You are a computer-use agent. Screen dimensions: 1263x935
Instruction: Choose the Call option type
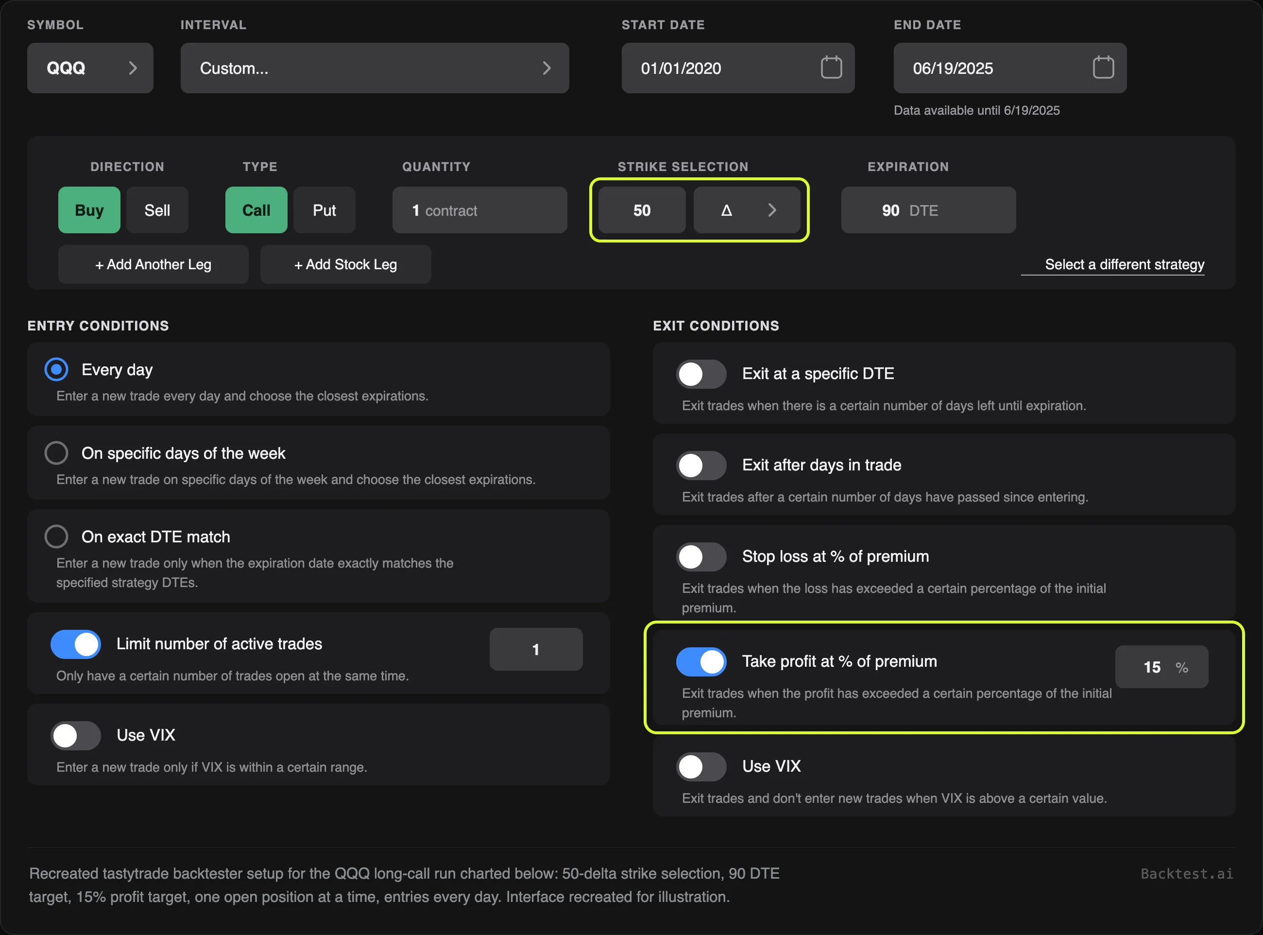click(x=256, y=210)
